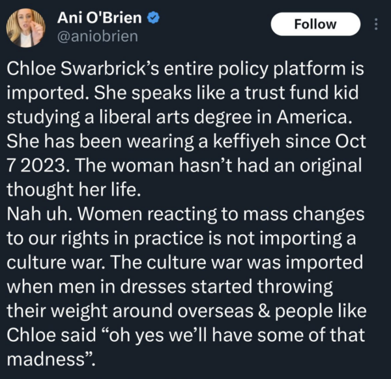Image resolution: width=391 pixels, height=379 pixels.
Task: Open Ani O'Brien's profile avatar
Action: [25, 26]
